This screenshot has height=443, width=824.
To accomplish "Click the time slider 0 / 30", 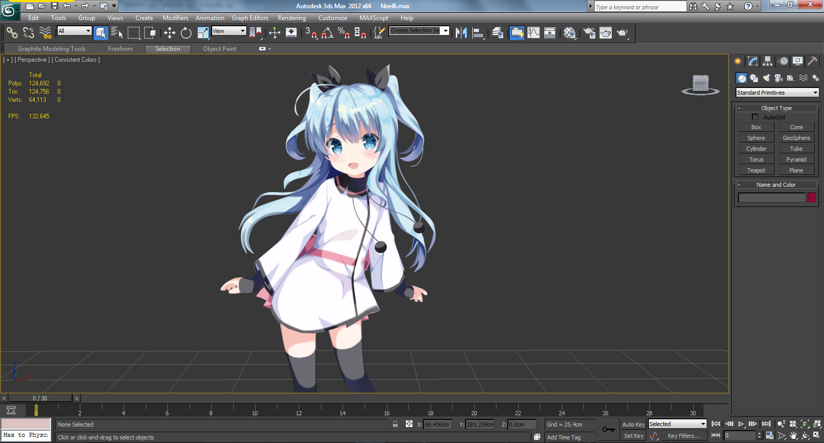I will pyautogui.click(x=40, y=398).
